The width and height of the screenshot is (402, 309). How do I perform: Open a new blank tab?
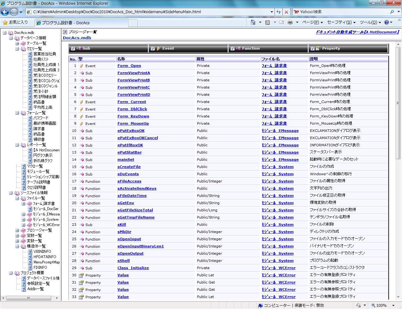(133, 23)
